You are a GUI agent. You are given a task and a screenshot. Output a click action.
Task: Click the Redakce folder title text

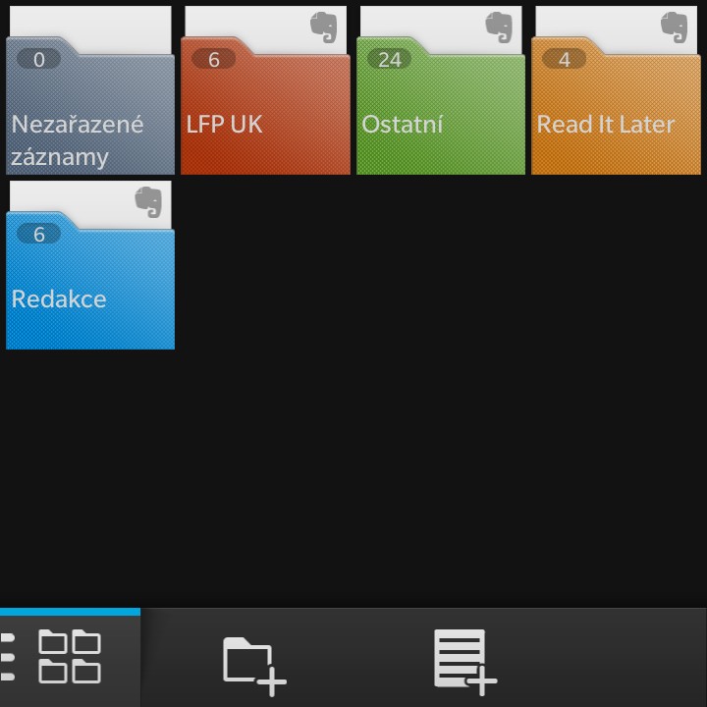click(59, 299)
